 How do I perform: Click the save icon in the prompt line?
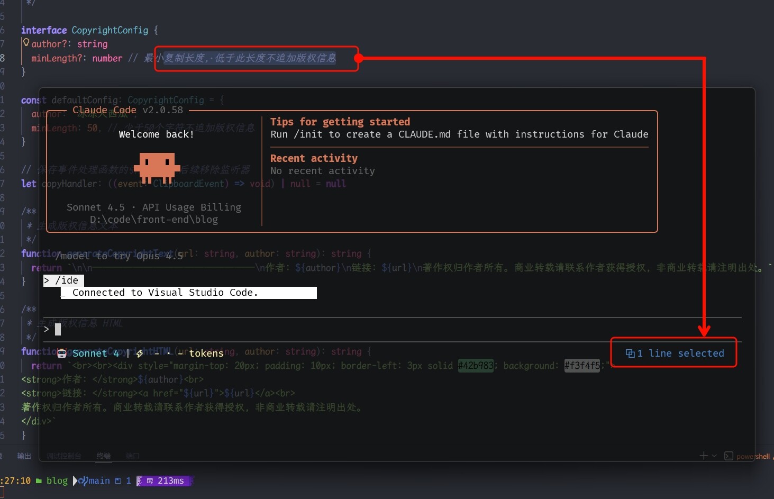tap(118, 481)
